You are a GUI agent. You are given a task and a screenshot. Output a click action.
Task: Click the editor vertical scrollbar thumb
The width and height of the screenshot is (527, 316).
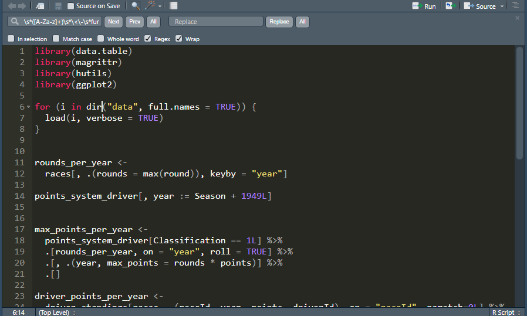519,103
